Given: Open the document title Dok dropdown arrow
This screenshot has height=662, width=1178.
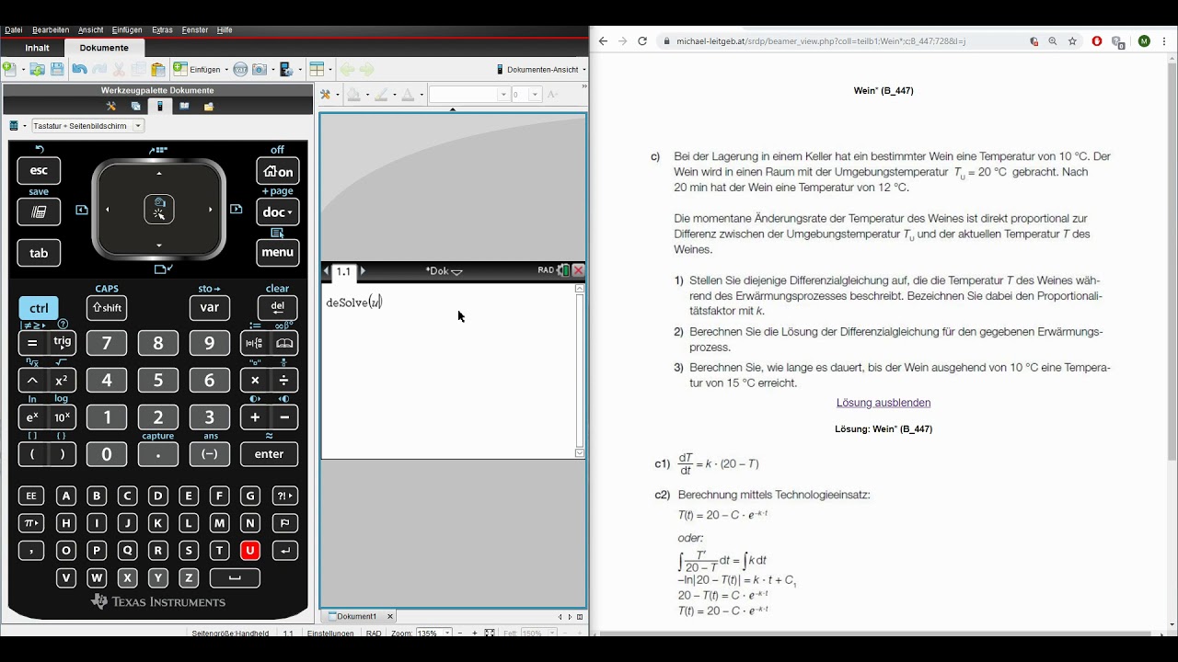Looking at the screenshot, I should pyautogui.click(x=456, y=271).
